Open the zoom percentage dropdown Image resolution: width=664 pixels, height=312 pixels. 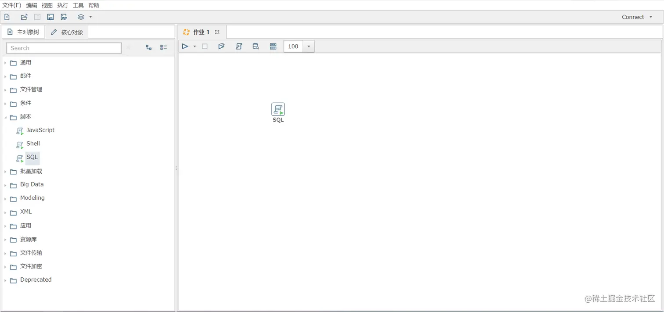[309, 47]
